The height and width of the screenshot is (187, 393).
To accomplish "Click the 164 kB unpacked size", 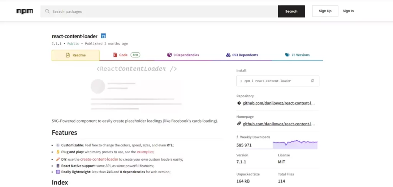I will [243, 181].
